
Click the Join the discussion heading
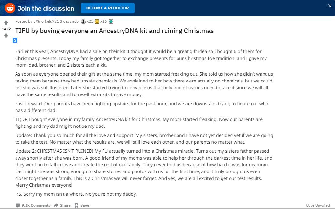click(x=46, y=8)
